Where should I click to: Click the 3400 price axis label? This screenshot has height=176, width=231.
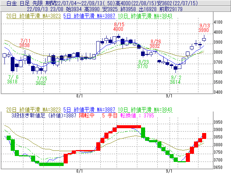point(218,92)
